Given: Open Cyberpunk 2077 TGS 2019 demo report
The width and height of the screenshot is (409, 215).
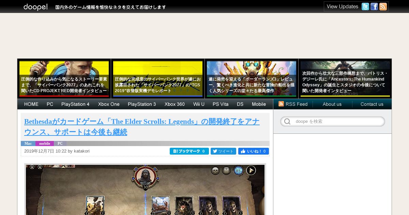Looking at the screenshot, I should (x=158, y=78).
